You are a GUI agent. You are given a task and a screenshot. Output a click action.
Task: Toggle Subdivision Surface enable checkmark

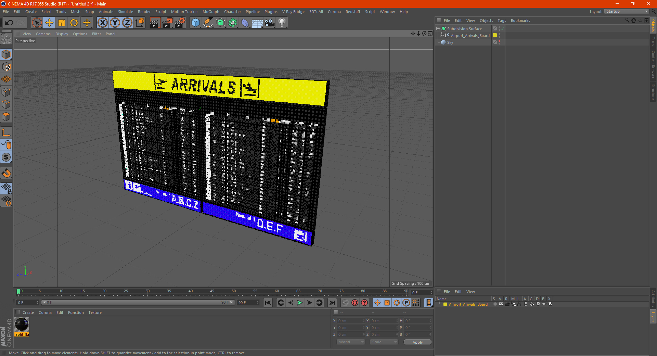[502, 29]
